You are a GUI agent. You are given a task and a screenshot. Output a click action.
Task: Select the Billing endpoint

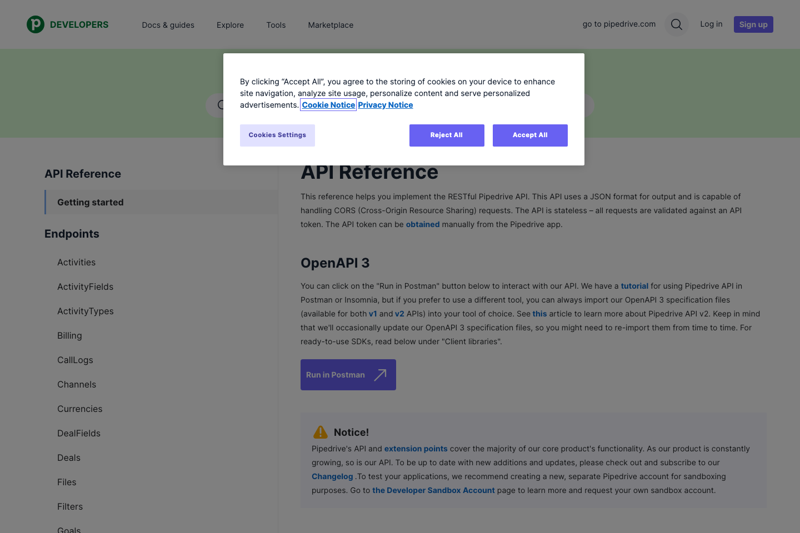point(69,335)
